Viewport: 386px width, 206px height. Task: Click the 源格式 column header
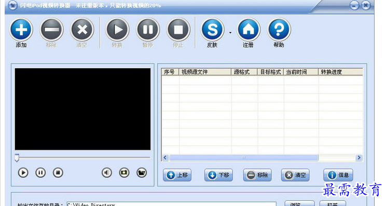(x=244, y=72)
